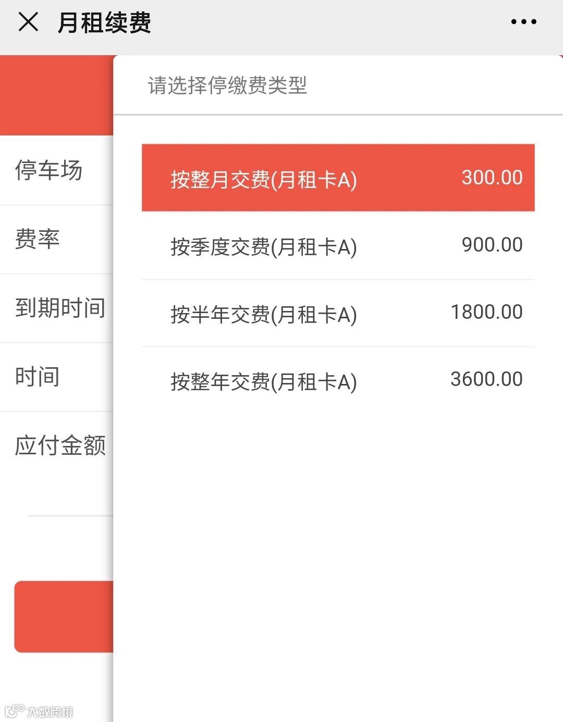The width and height of the screenshot is (563, 722).
Task: Click the 900.00 quarterly price
Action: pos(492,245)
